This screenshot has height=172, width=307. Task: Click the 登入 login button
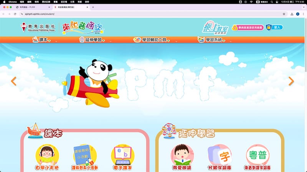pos(275,28)
